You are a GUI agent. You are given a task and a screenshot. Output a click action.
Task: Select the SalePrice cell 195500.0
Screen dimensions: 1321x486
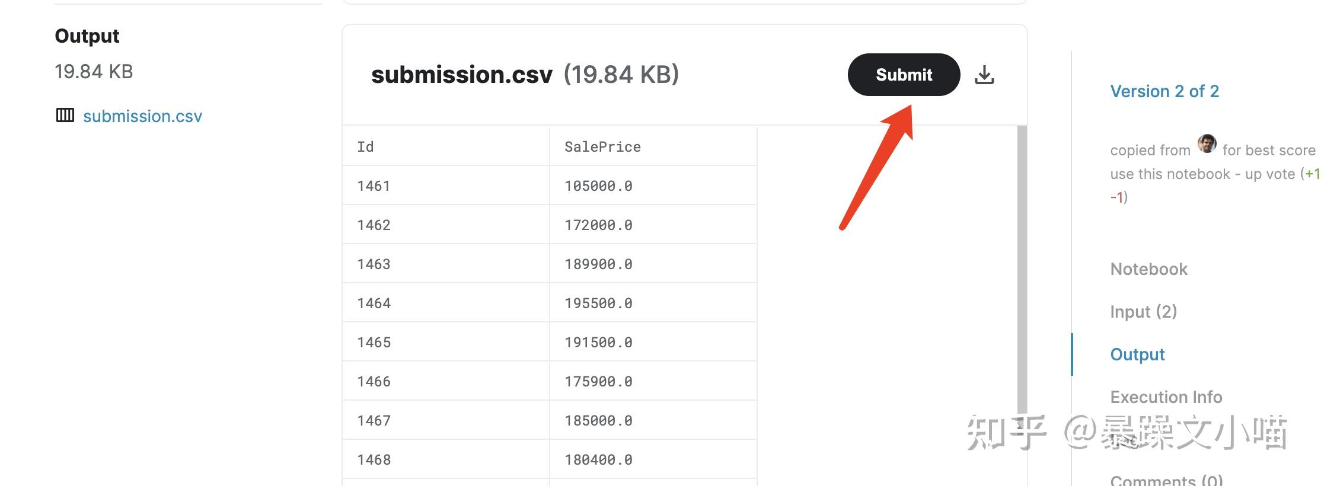[653, 303]
